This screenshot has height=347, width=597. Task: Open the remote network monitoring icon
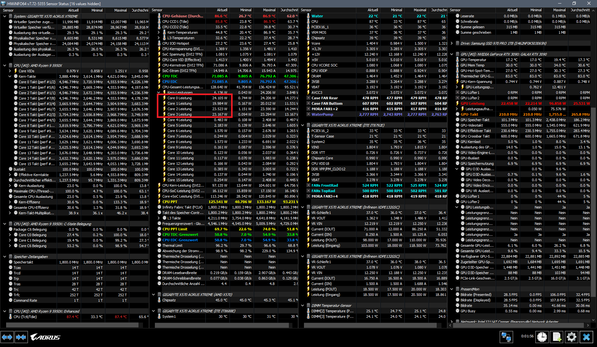point(506,337)
